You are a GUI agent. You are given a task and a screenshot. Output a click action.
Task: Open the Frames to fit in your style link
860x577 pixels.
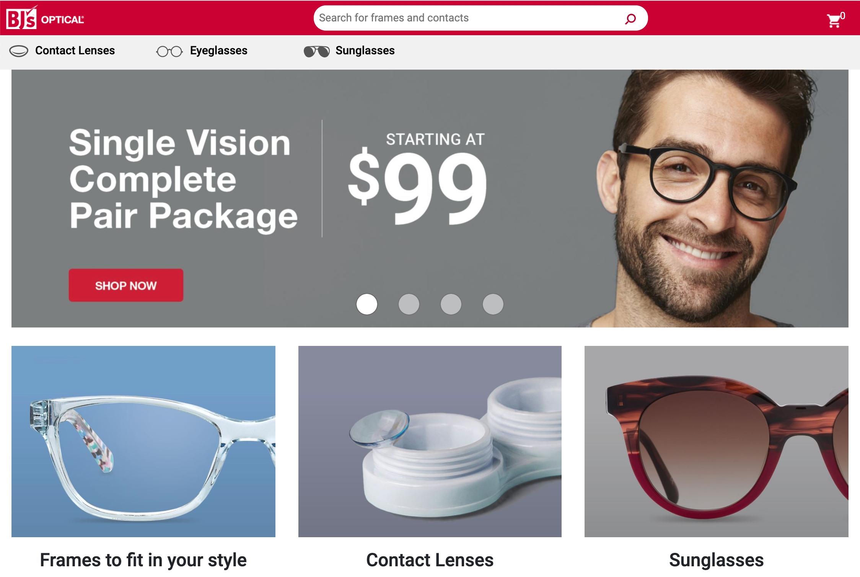(x=143, y=560)
